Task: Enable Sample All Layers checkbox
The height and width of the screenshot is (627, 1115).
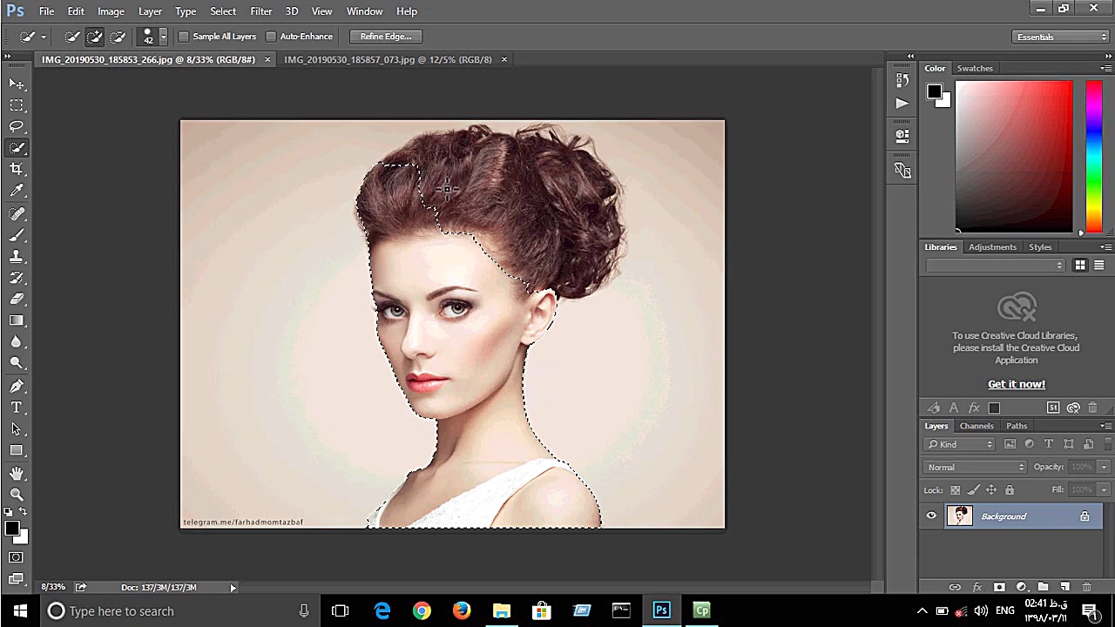Action: click(x=184, y=37)
